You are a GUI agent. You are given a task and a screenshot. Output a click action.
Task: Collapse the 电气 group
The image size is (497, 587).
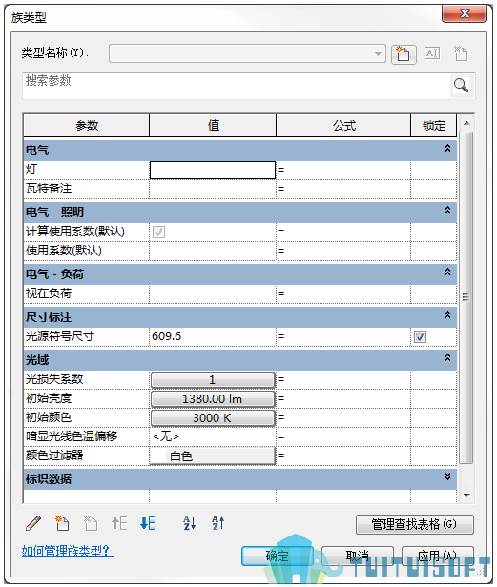[x=447, y=149]
